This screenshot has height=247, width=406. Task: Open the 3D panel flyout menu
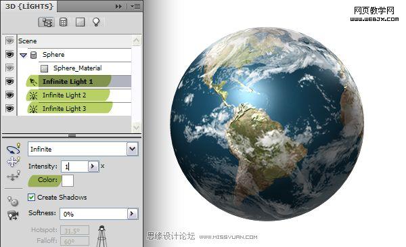135,6
